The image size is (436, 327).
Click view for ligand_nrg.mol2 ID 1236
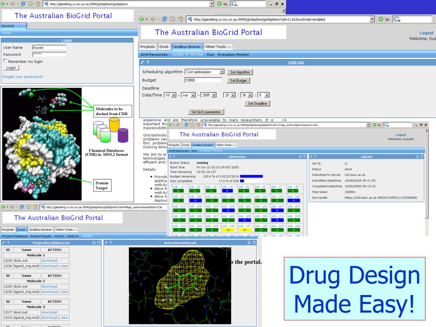pyautogui.click(x=64, y=266)
